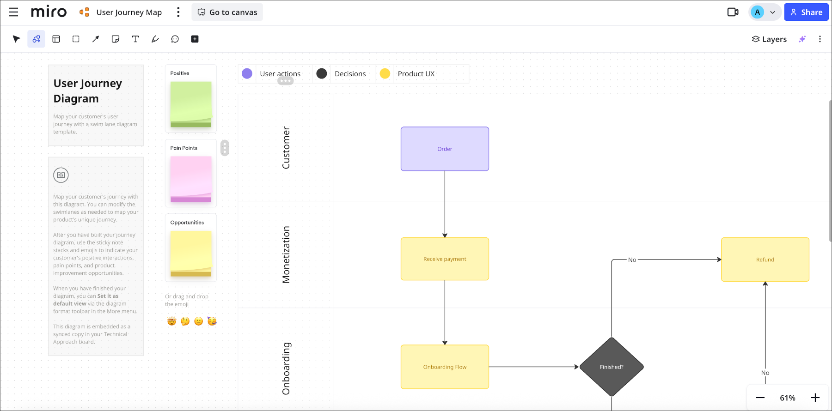Select the text tool
This screenshot has width=832, height=411.
[x=135, y=39]
